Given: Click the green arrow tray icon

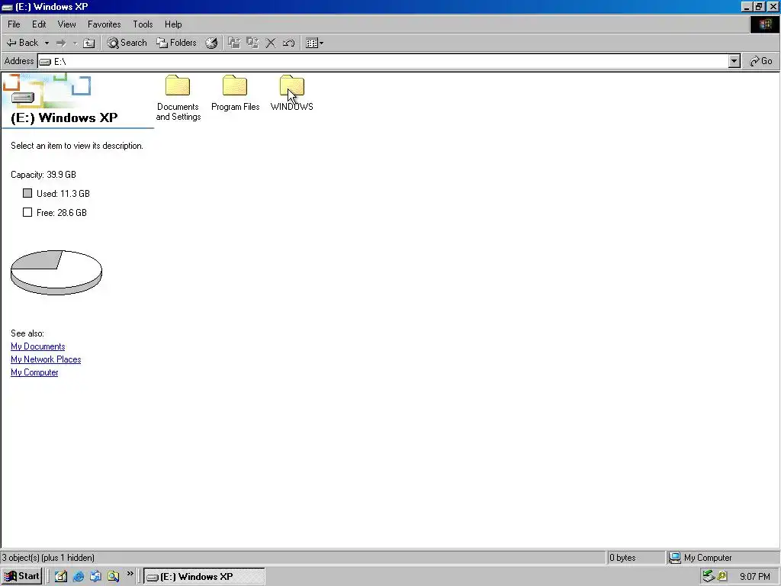Looking at the screenshot, I should [708, 577].
